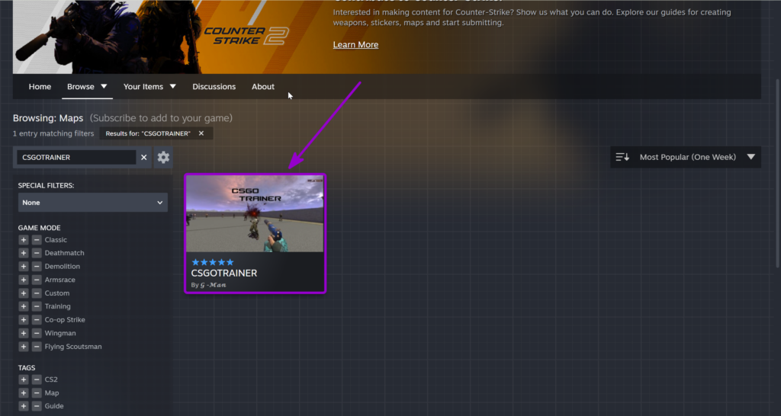The height and width of the screenshot is (416, 781).
Task: Exclude Demolition using the minus button
Action: [37, 266]
